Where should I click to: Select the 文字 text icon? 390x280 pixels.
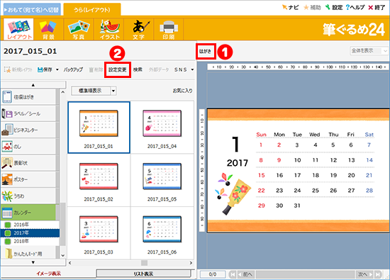point(139,29)
